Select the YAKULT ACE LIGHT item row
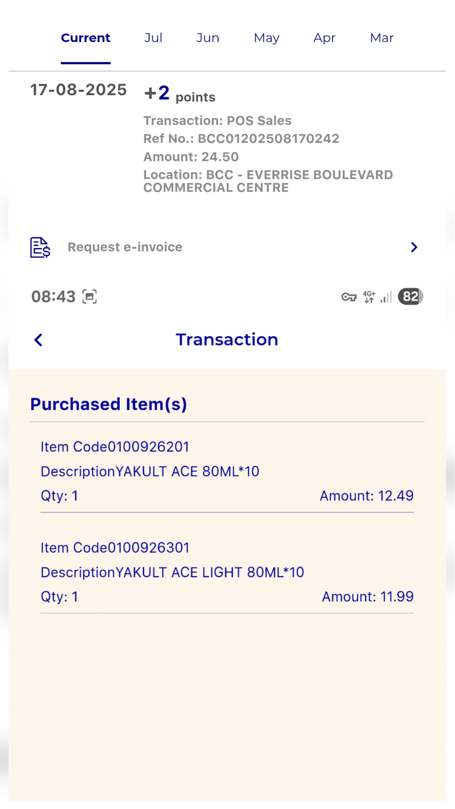 click(x=227, y=572)
